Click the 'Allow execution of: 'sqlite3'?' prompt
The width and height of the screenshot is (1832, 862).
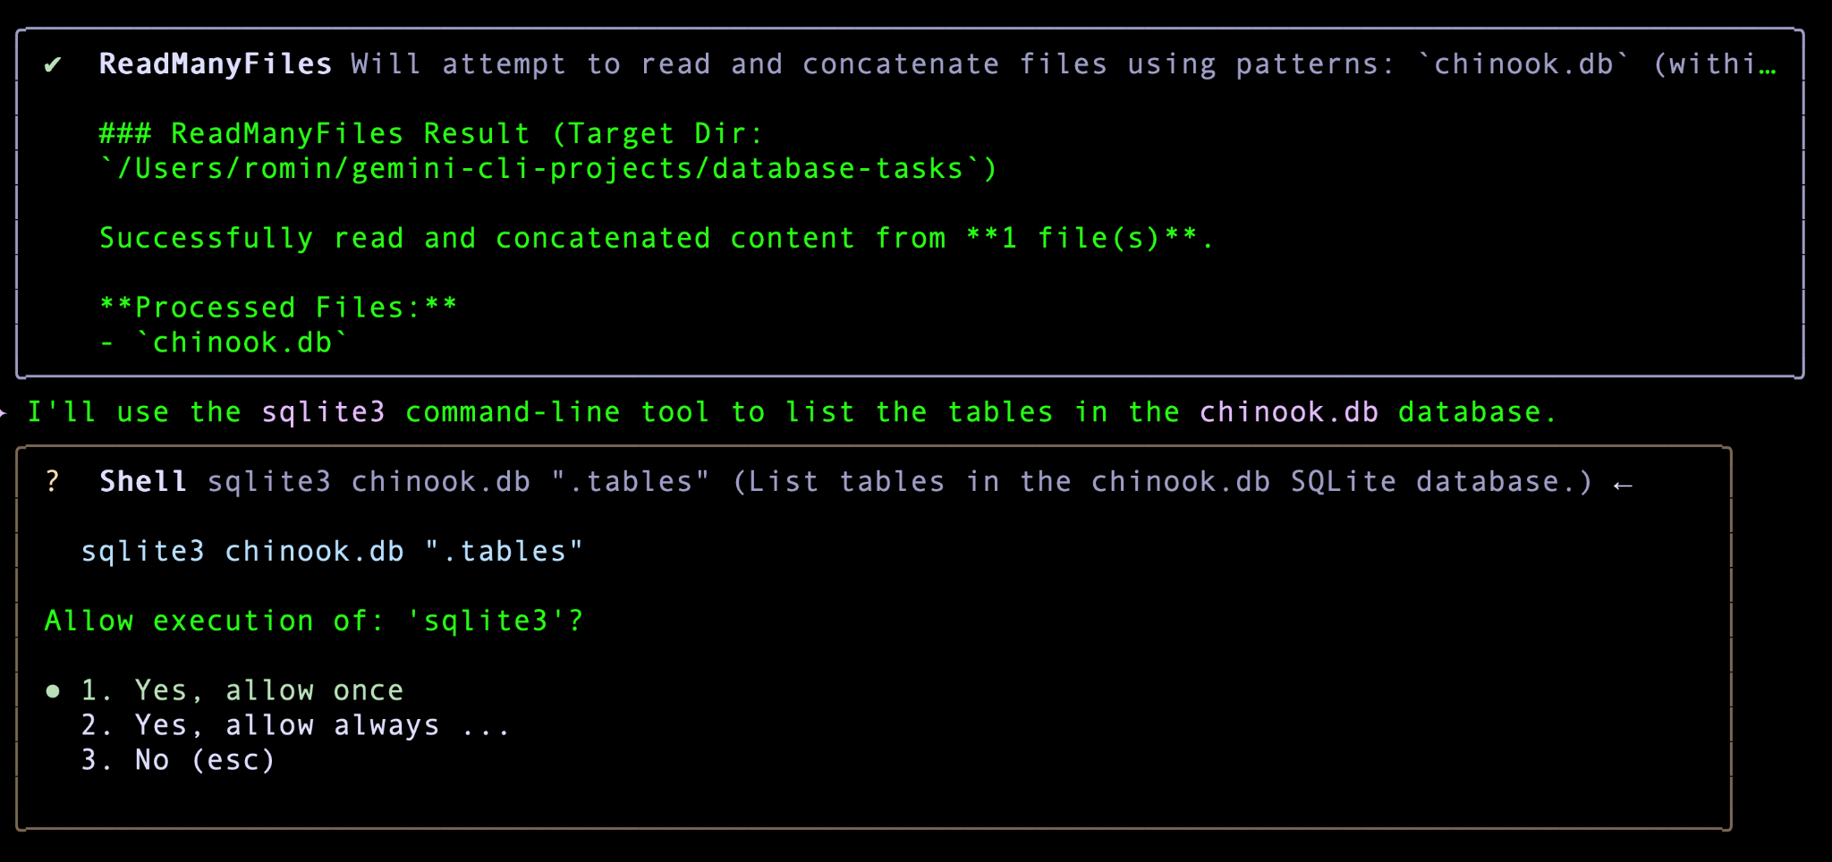(x=313, y=621)
